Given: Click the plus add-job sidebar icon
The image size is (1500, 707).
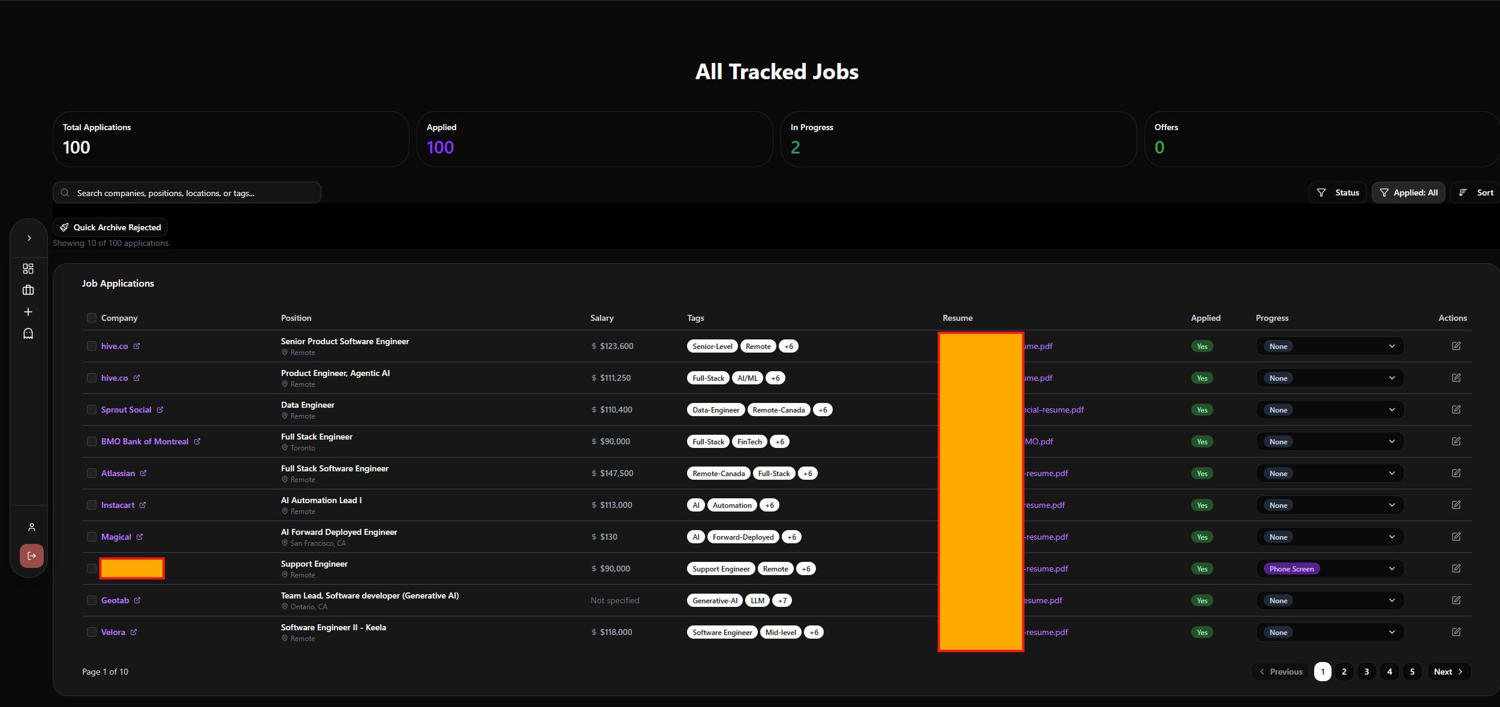Looking at the screenshot, I should (x=28, y=312).
